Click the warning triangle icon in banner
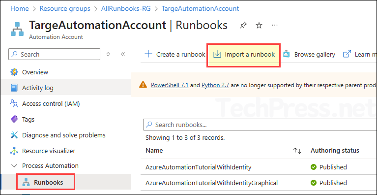Viewport: 377px width, 195px height. 143,85
